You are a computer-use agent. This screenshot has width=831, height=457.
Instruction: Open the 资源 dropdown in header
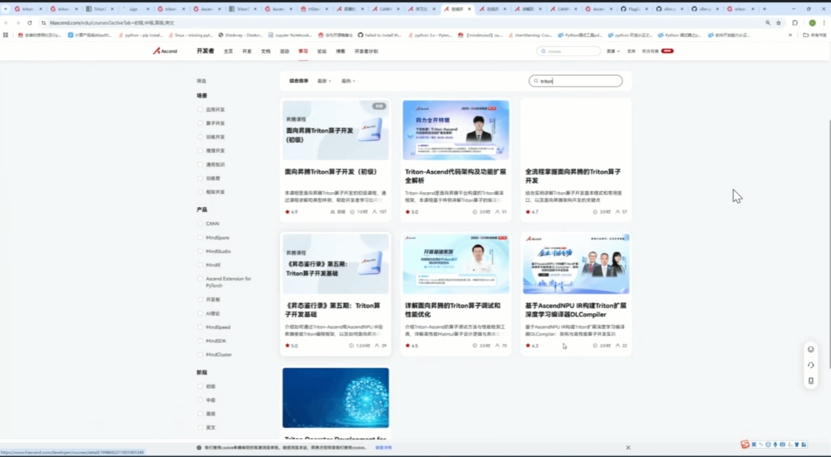tap(612, 51)
